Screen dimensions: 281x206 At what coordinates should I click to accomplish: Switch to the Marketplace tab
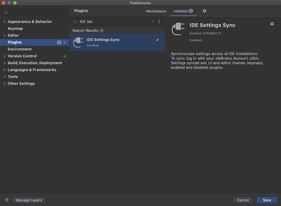156,11
